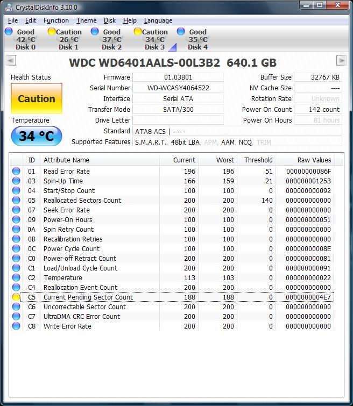
Task: Click the CrystalDiskInfo title bar app icon
Action: [x=9, y=7]
